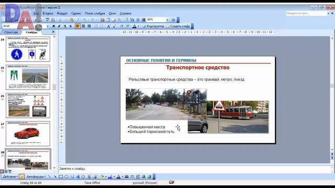Screen dimensions: 335x188
Task: Align the text to the left
Action: point(78,26)
